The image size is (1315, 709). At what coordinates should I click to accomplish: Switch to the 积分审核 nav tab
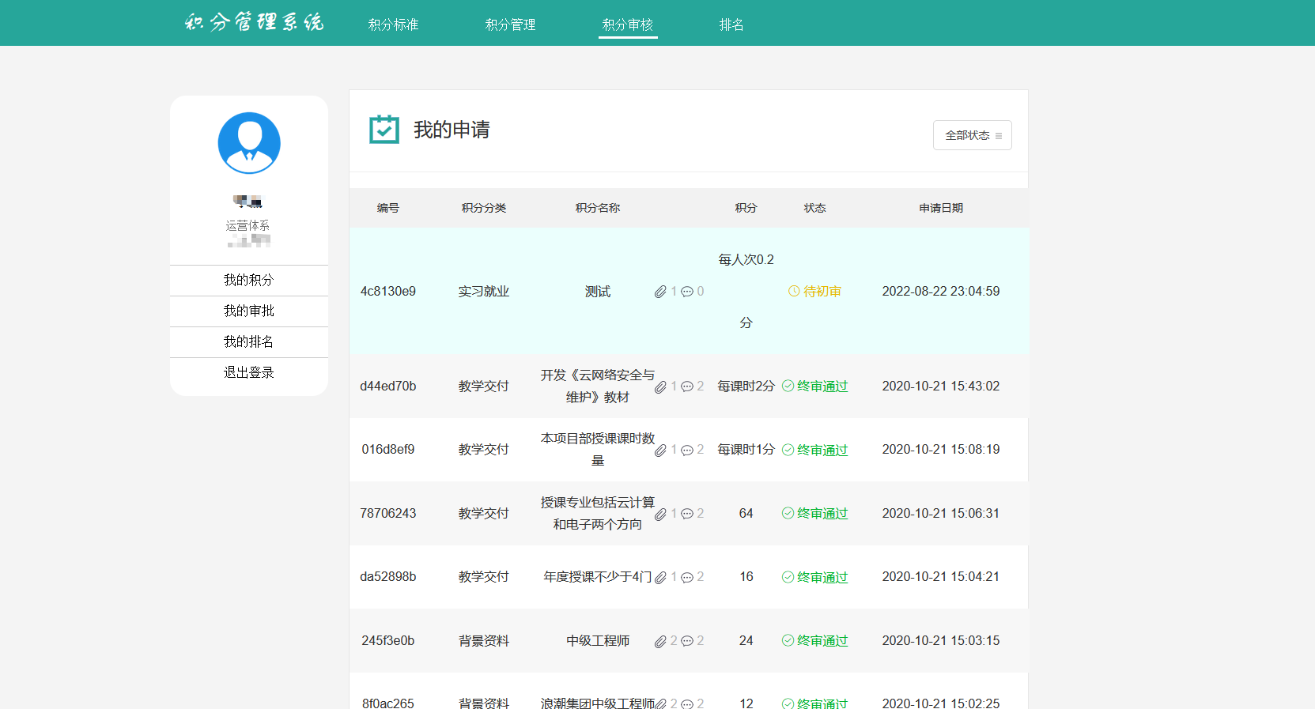(x=628, y=25)
